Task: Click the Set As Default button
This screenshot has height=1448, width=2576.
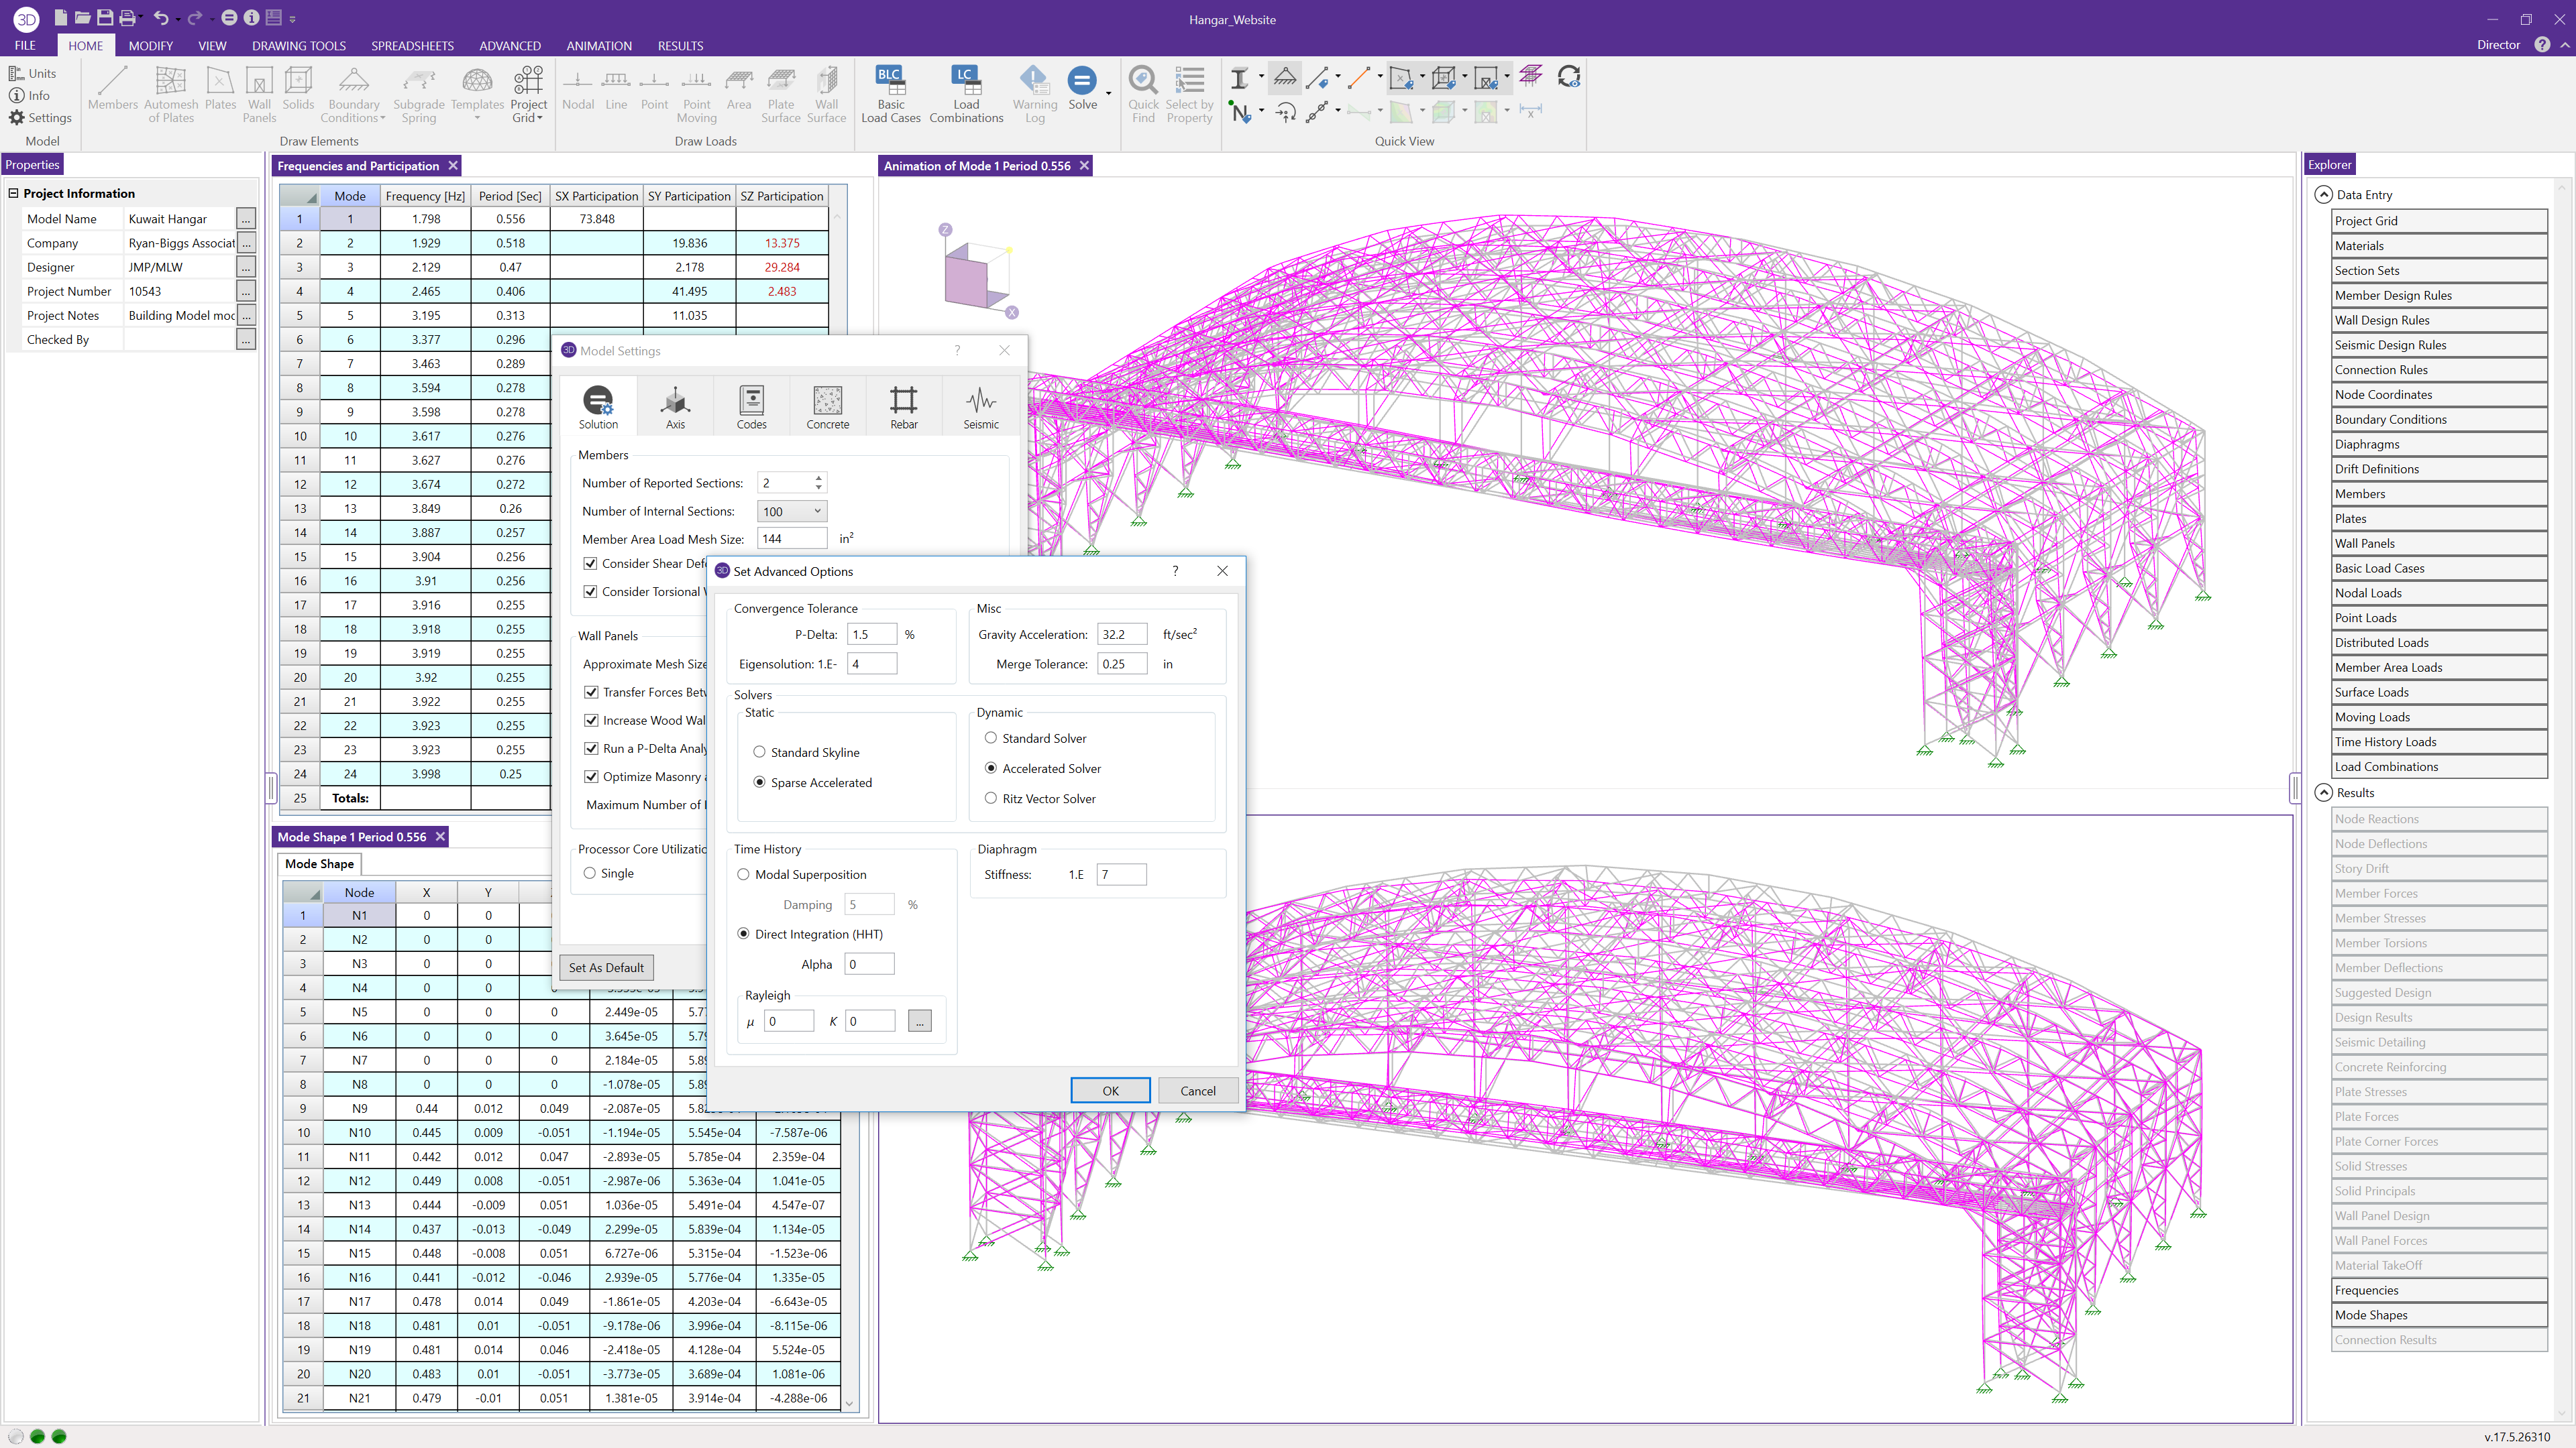Action: (606, 967)
